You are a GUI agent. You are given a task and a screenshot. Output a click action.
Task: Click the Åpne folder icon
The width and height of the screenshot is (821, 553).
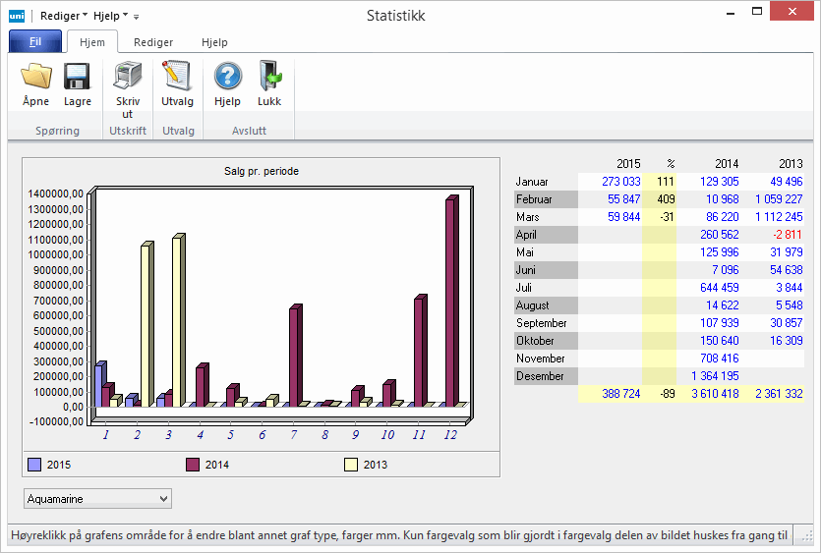point(36,78)
